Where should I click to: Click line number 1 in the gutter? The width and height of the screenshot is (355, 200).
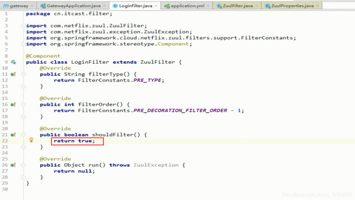tap(6, 14)
